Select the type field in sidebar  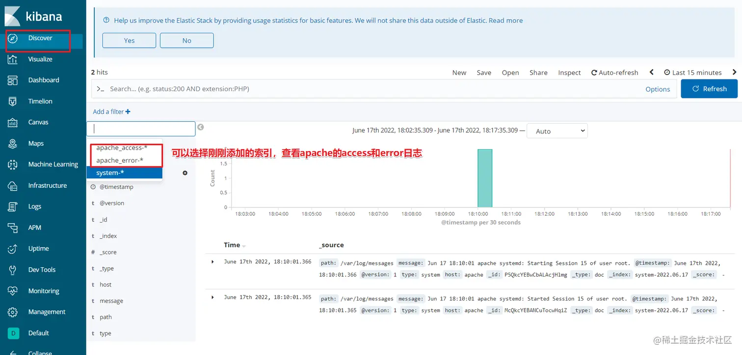pyautogui.click(x=106, y=333)
